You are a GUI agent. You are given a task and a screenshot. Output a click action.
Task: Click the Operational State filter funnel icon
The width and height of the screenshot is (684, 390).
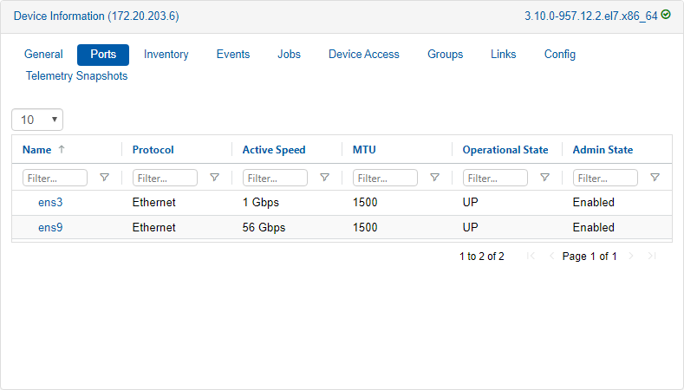tap(544, 178)
